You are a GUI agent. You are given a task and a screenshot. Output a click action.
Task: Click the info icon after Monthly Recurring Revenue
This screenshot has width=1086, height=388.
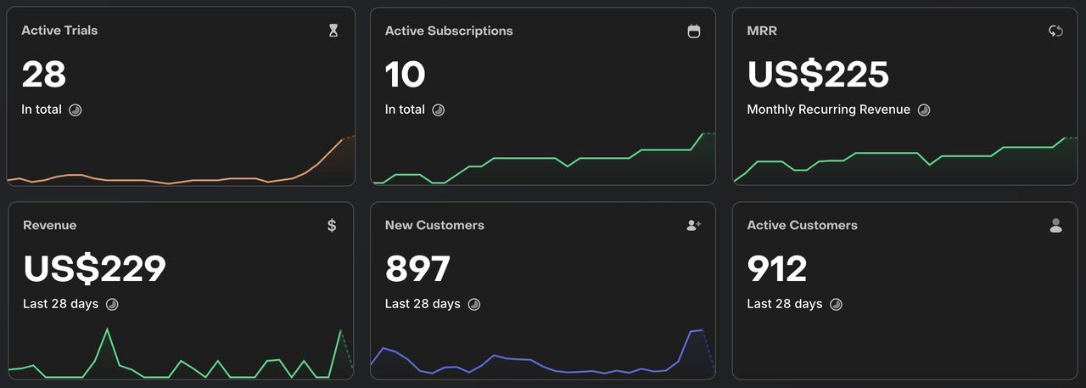(x=924, y=110)
